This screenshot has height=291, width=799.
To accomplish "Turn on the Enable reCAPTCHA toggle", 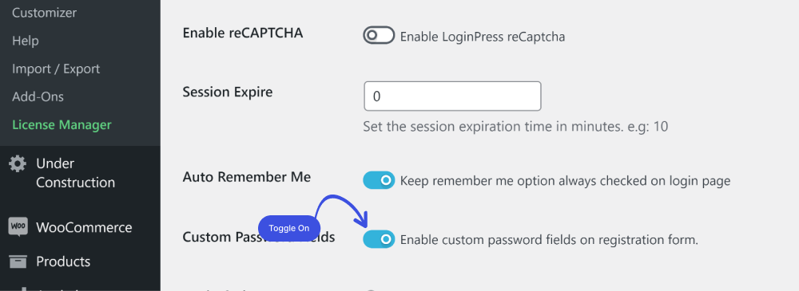I will [379, 35].
